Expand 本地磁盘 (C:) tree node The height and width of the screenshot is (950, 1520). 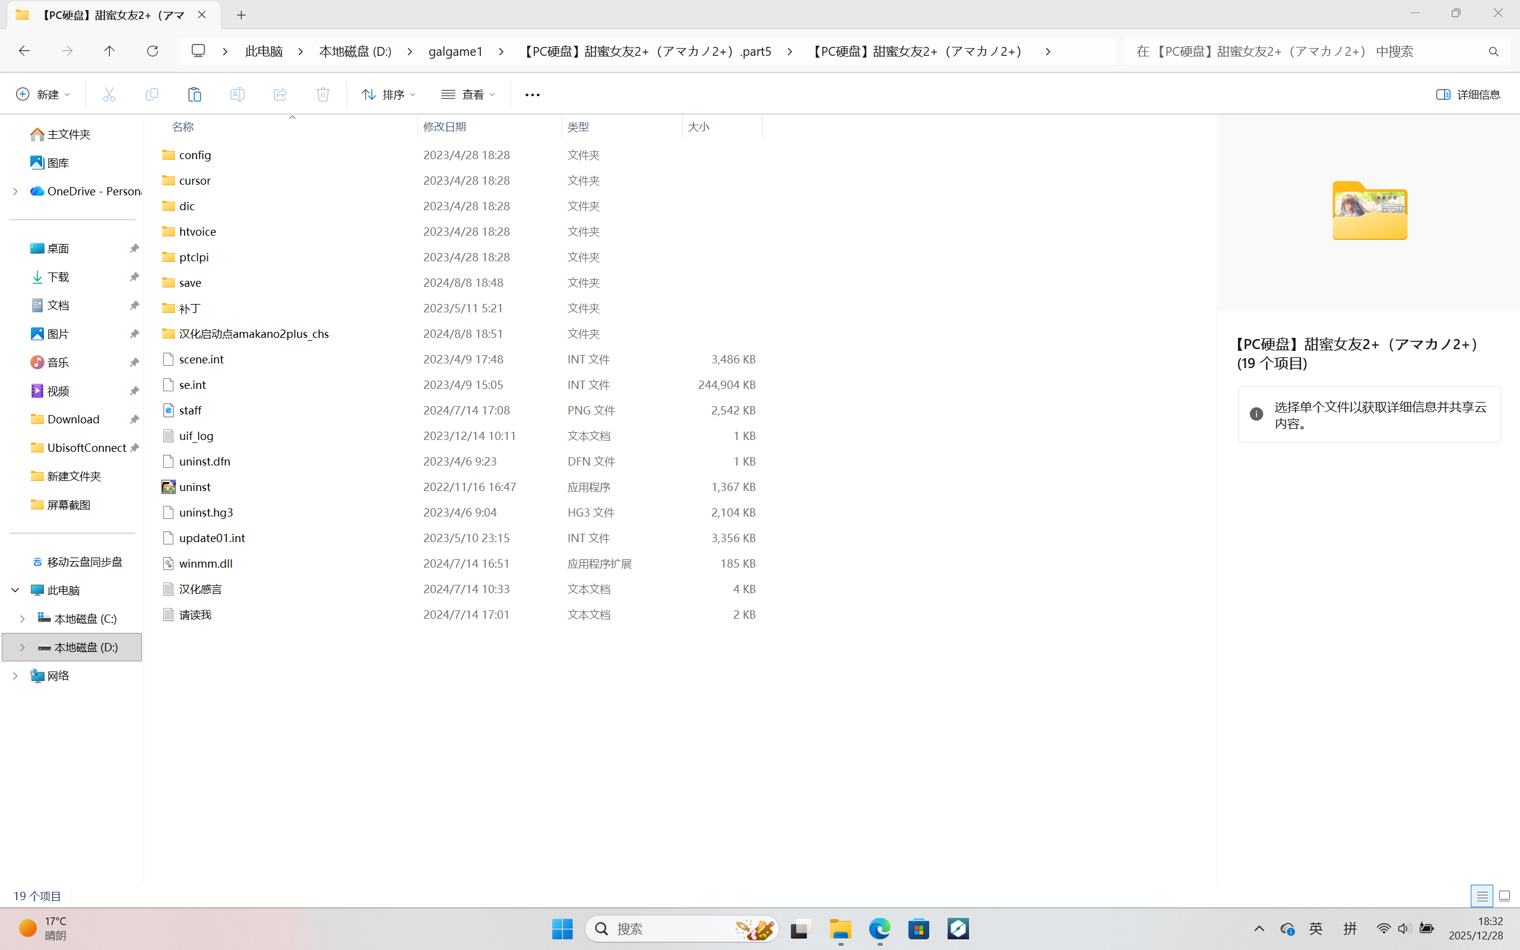[22, 619]
